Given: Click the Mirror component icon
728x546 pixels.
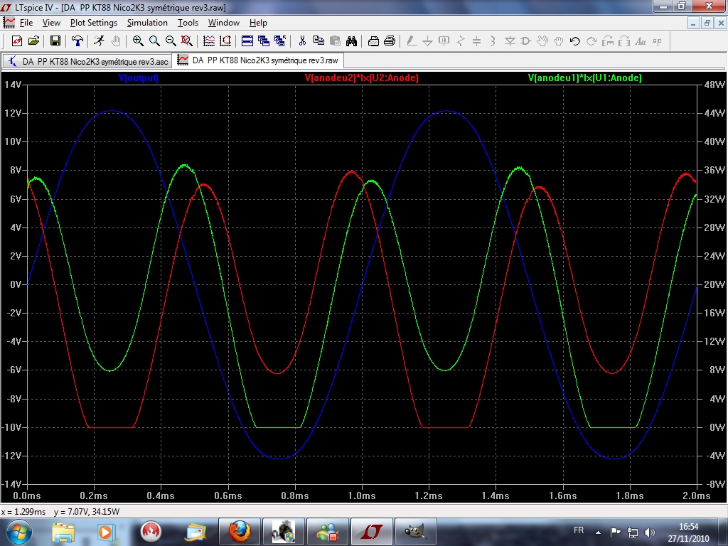Looking at the screenshot, I should [x=624, y=41].
